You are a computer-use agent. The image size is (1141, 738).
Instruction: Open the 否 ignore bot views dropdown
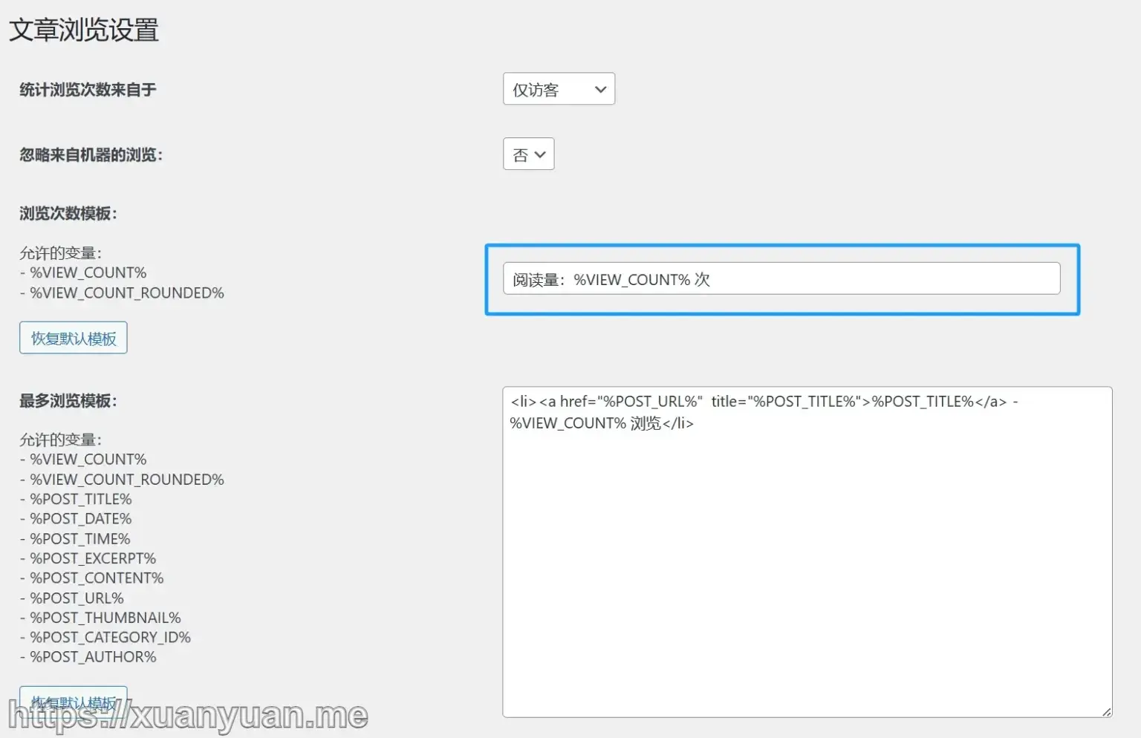click(x=528, y=154)
